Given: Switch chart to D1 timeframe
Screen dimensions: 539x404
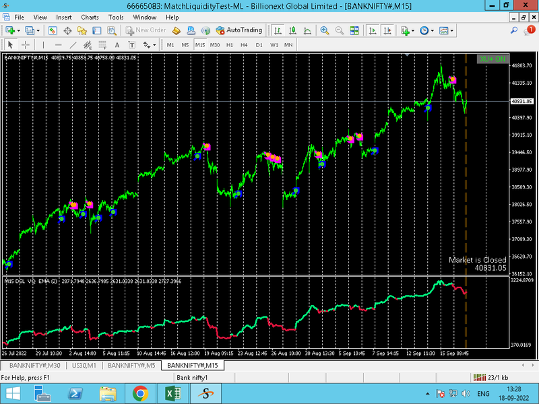Looking at the screenshot, I should click(x=259, y=44).
